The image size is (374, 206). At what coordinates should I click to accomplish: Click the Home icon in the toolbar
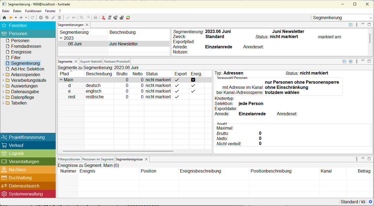pos(4,18)
